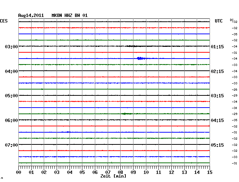Click minute 15 on the time axis

[x=210, y=172]
